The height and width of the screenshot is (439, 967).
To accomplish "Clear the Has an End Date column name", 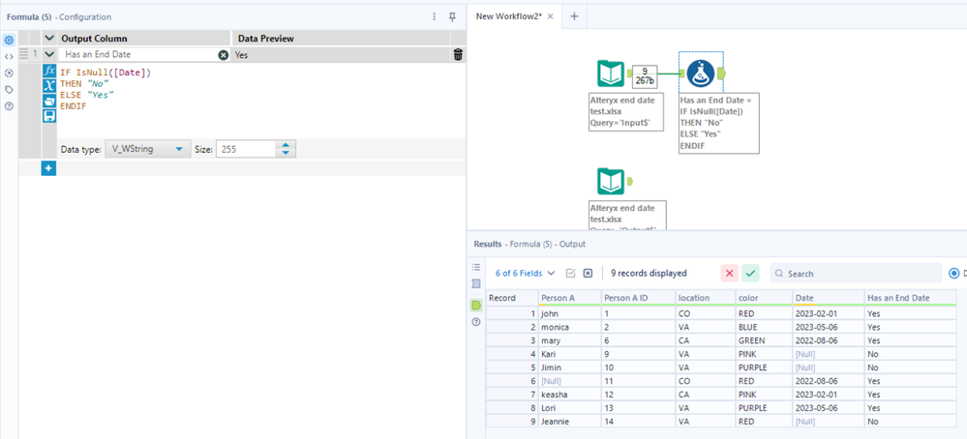I will click(224, 55).
